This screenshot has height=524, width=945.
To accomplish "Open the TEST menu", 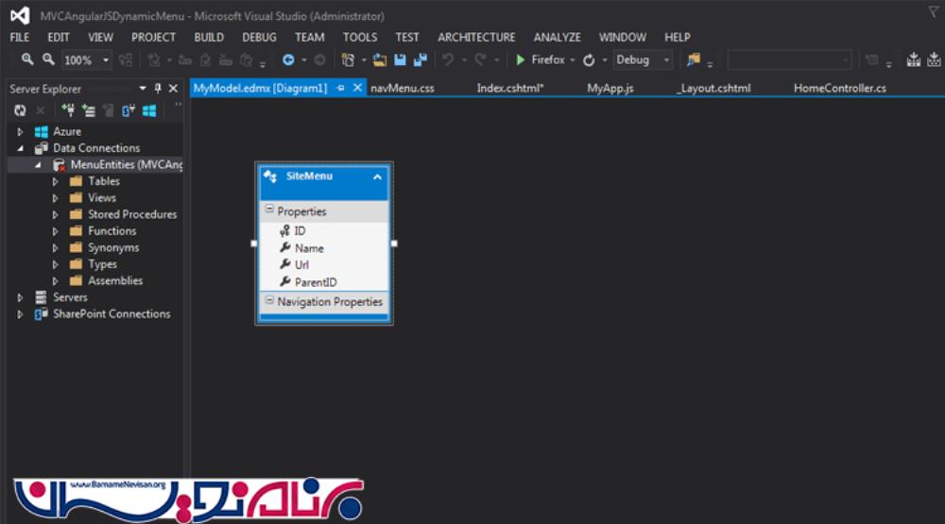I will (x=407, y=38).
